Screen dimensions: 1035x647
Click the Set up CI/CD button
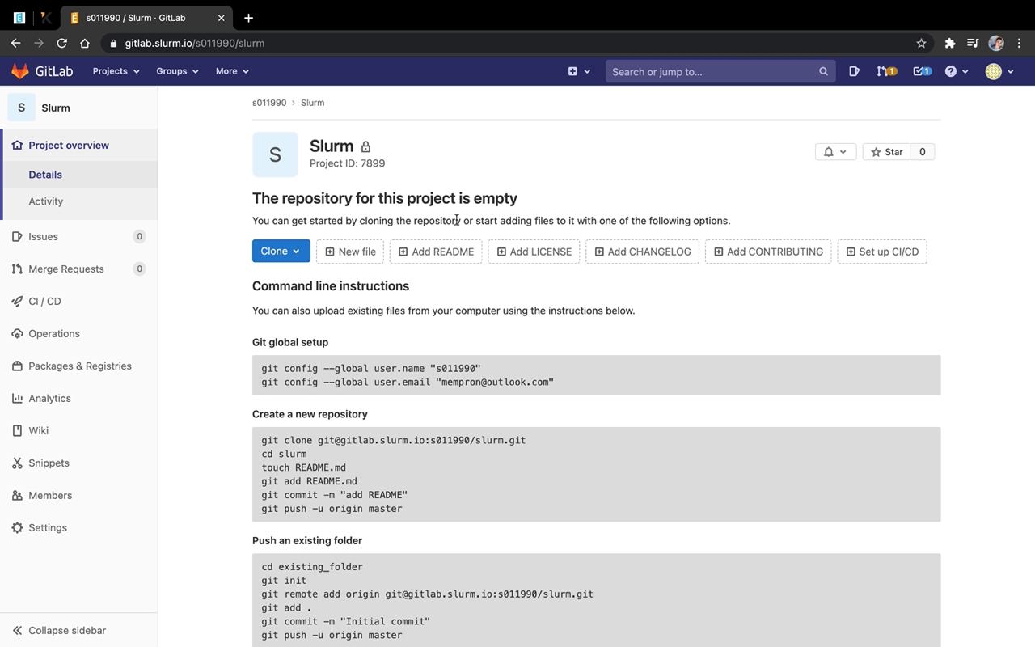(882, 252)
